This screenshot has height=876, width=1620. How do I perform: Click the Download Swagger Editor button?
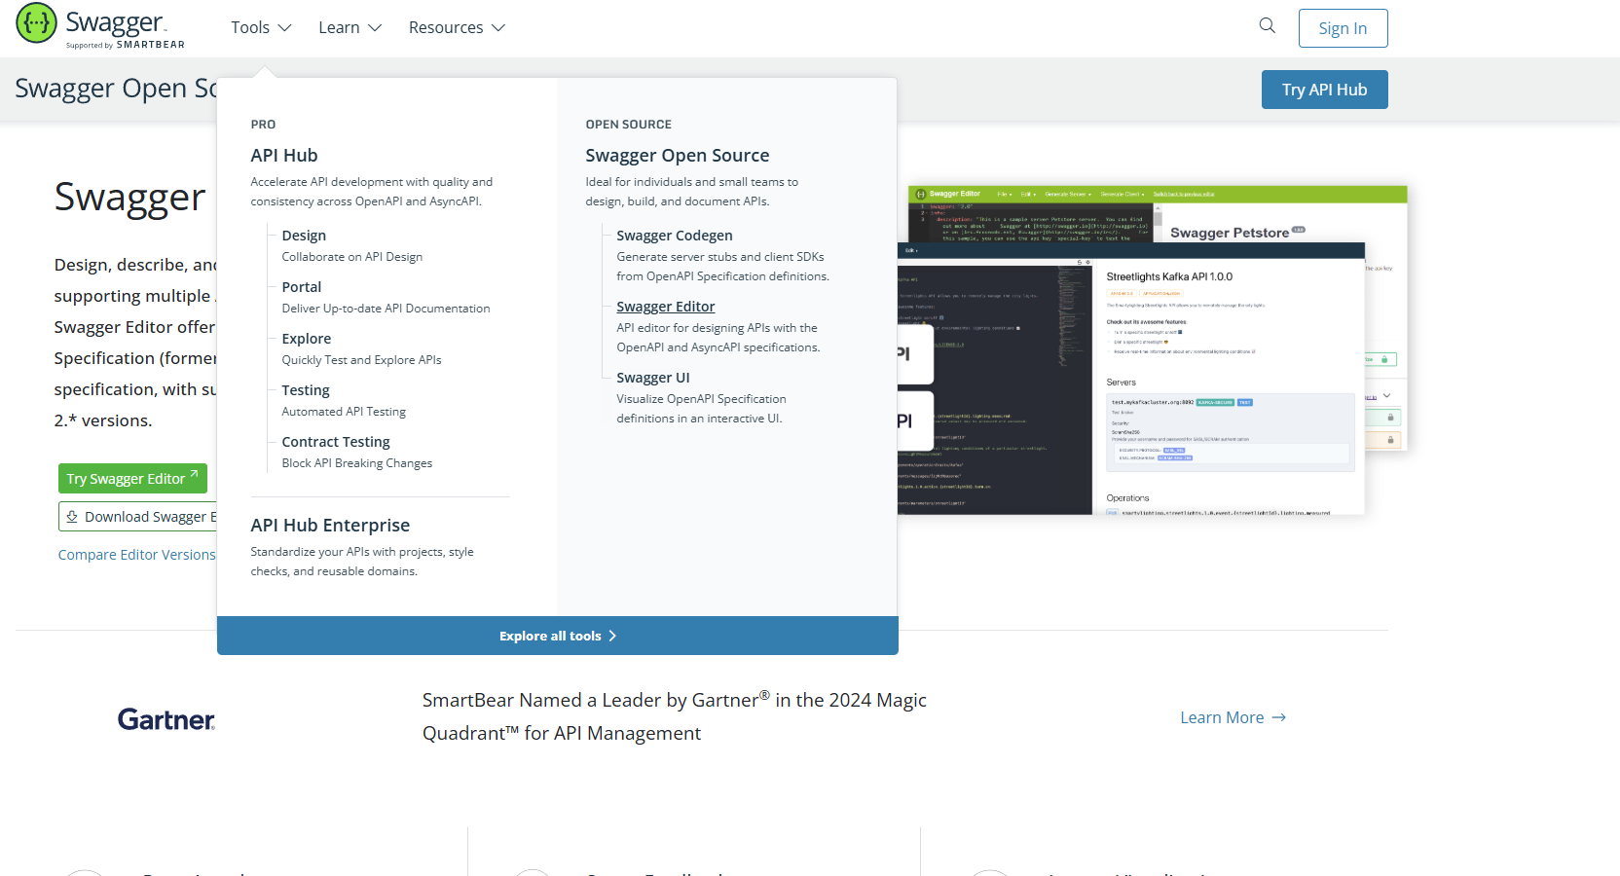click(138, 517)
